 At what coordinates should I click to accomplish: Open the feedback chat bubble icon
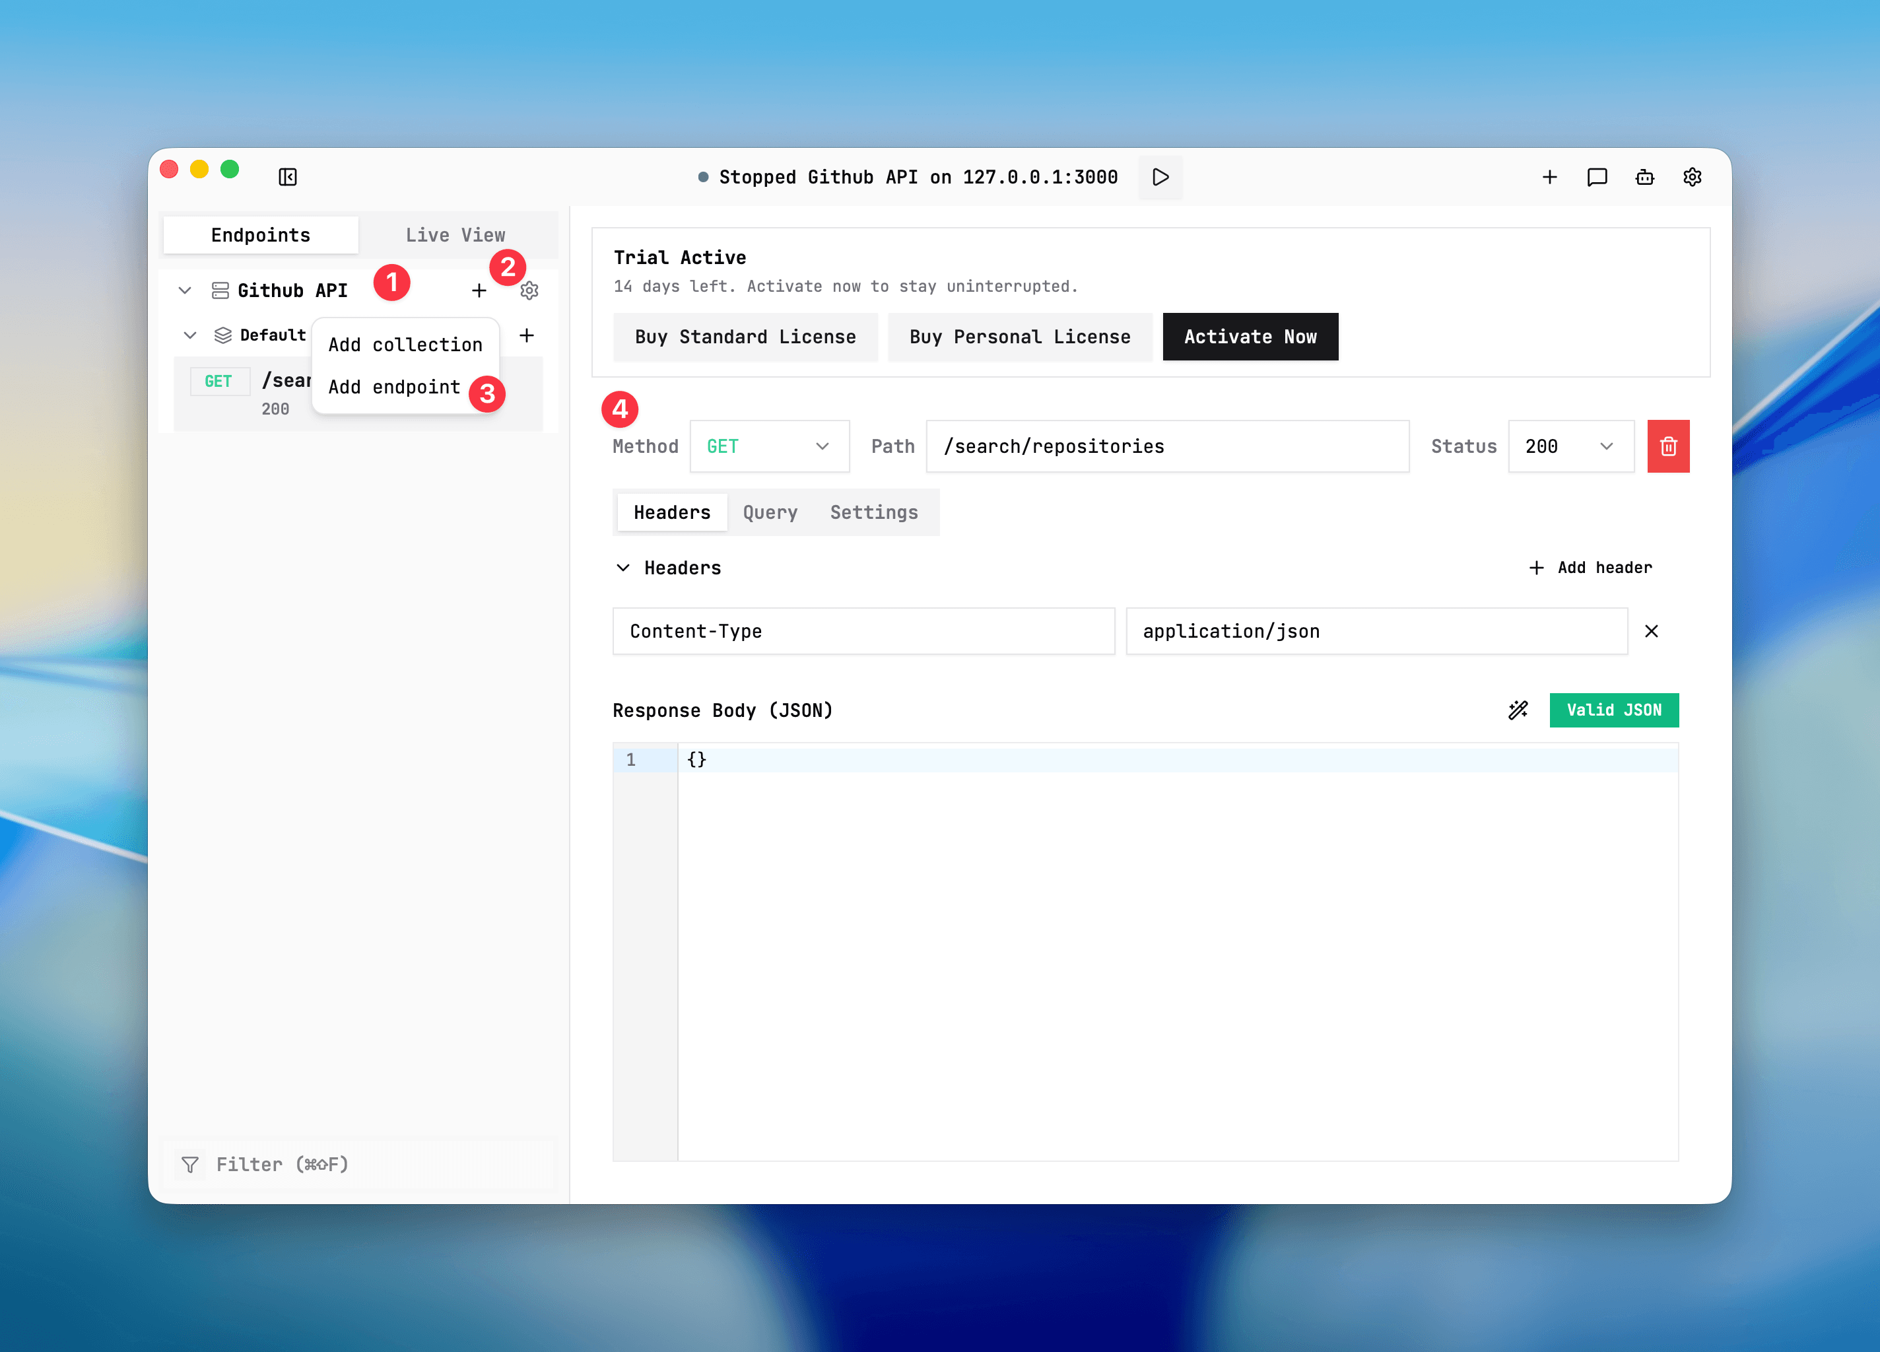click(x=1597, y=176)
